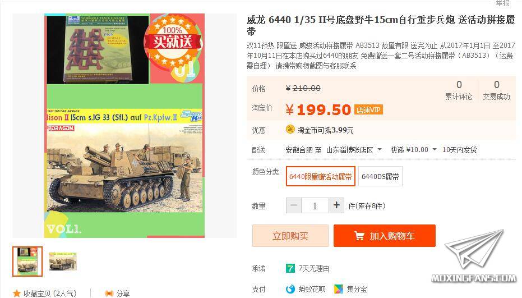
Task: Click the green 7-day return icon
Action: point(290,268)
